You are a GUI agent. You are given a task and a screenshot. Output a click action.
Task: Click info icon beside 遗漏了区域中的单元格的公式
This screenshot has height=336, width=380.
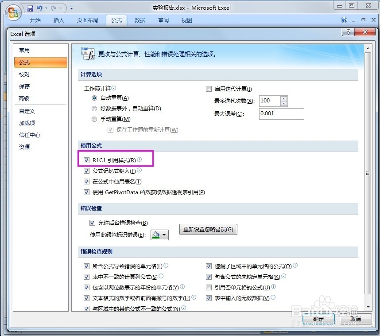click(295, 266)
